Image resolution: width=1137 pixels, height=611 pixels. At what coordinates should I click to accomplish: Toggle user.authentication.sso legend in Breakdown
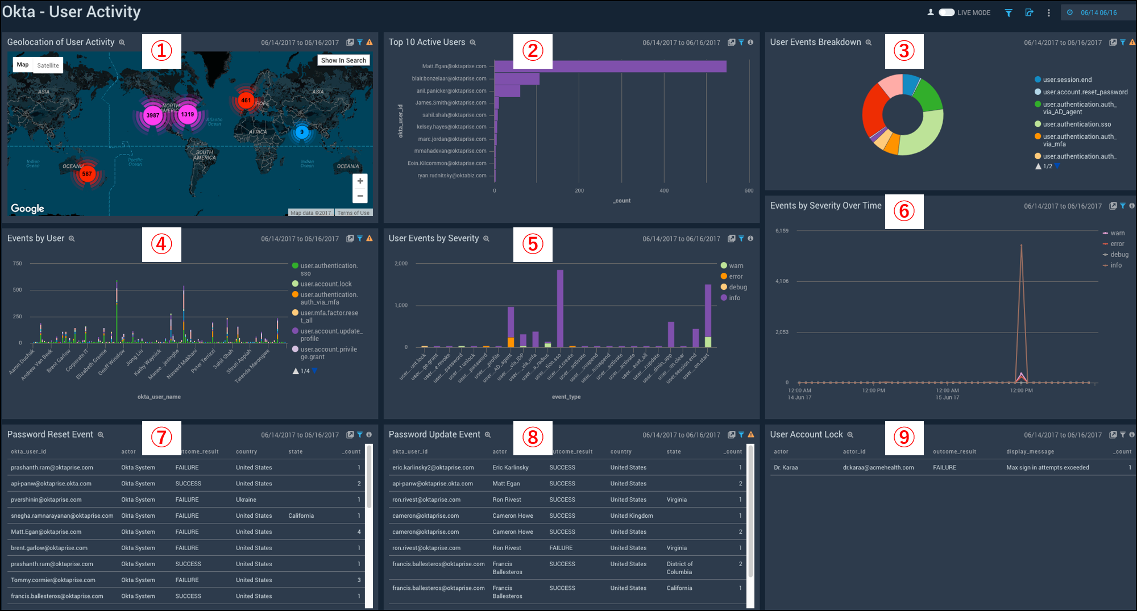tap(1073, 124)
